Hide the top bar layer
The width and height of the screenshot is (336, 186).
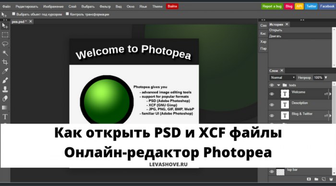[x=272, y=172]
